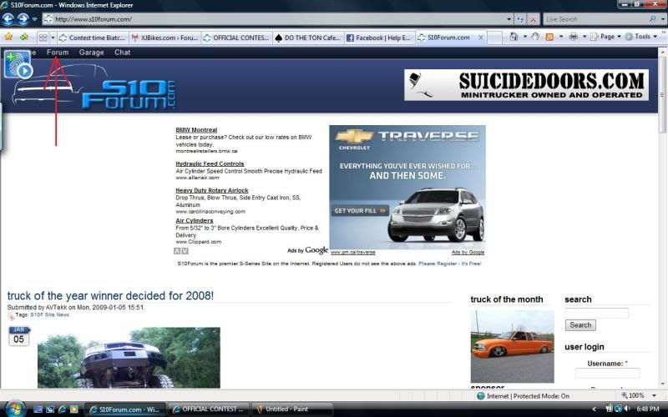Expand the address bar history dropdown
Viewport: 668px width, 417px height.
(x=509, y=19)
